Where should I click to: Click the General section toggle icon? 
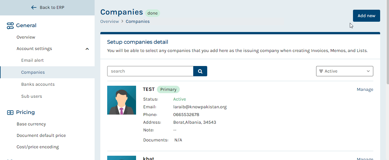(x=10, y=25)
